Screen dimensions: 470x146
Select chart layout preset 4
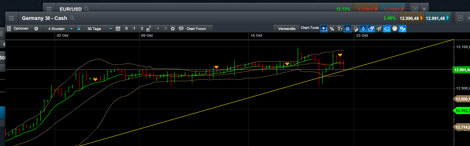click(158, 28)
